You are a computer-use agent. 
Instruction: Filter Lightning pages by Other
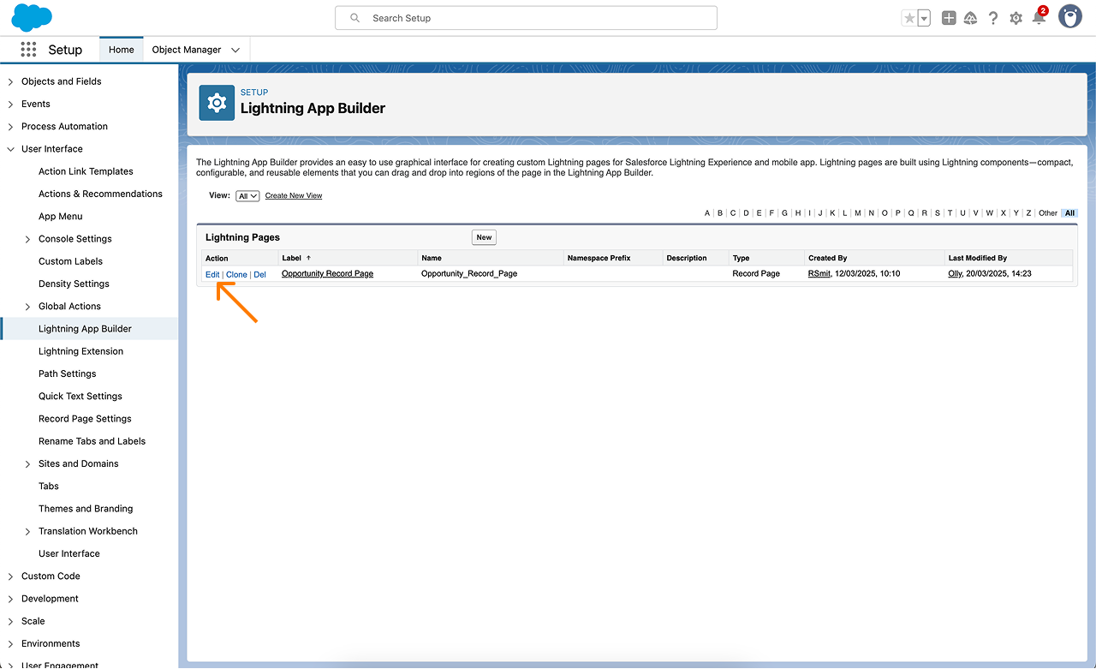1048,213
